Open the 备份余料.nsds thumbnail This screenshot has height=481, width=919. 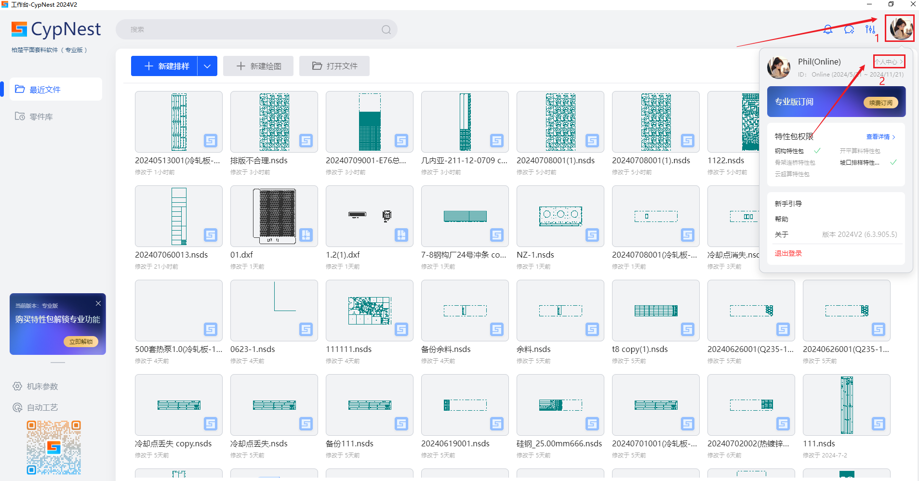tap(465, 311)
